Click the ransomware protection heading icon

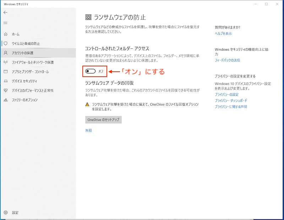pos(88,17)
